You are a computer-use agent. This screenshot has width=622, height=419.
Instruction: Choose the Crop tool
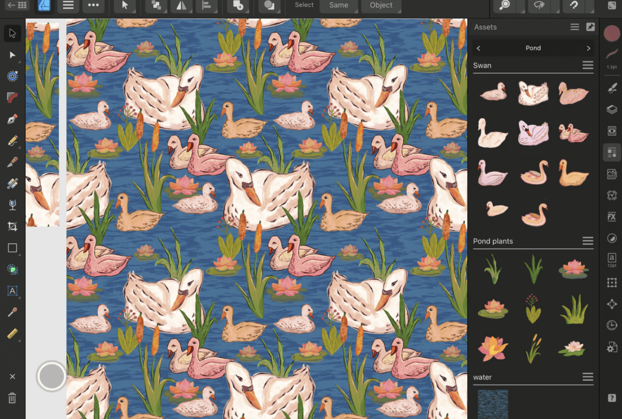[12, 226]
